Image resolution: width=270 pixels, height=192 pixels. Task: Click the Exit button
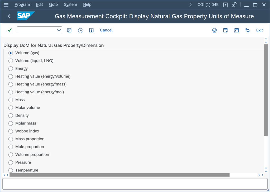(x=259, y=30)
